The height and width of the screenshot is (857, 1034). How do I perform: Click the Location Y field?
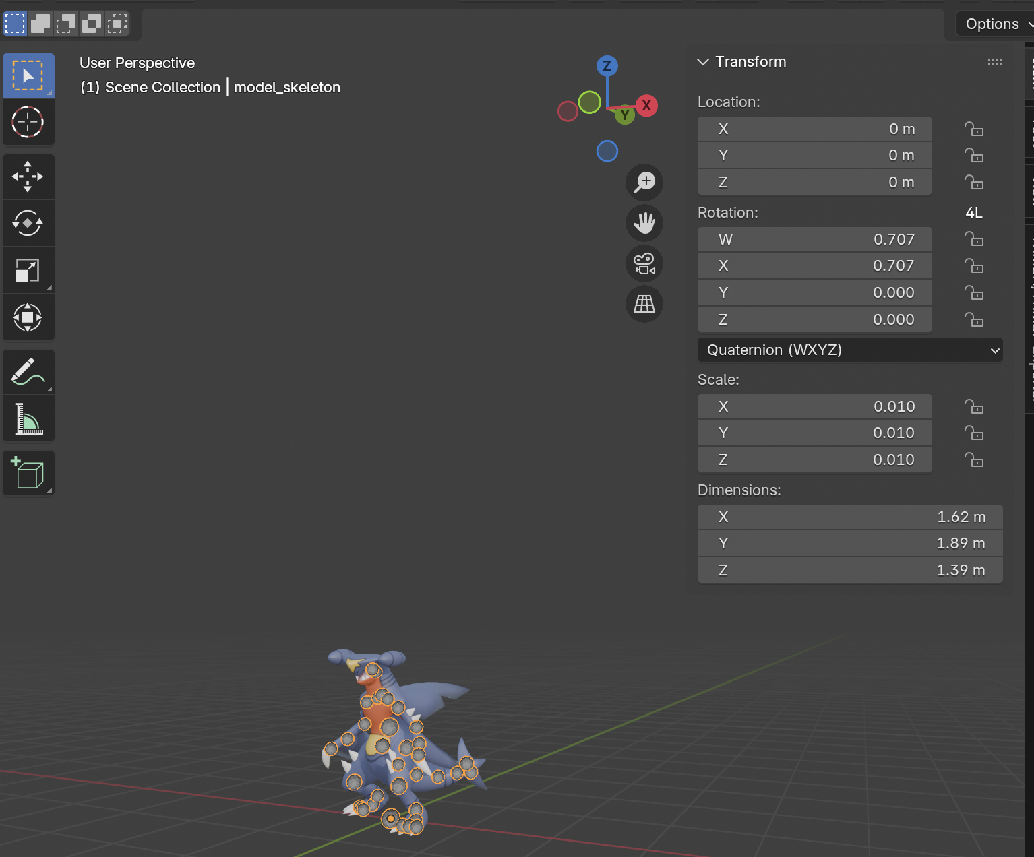pyautogui.click(x=815, y=156)
